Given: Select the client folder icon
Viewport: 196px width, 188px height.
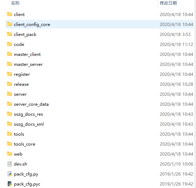Looking at the screenshot, I should coord(10,14).
